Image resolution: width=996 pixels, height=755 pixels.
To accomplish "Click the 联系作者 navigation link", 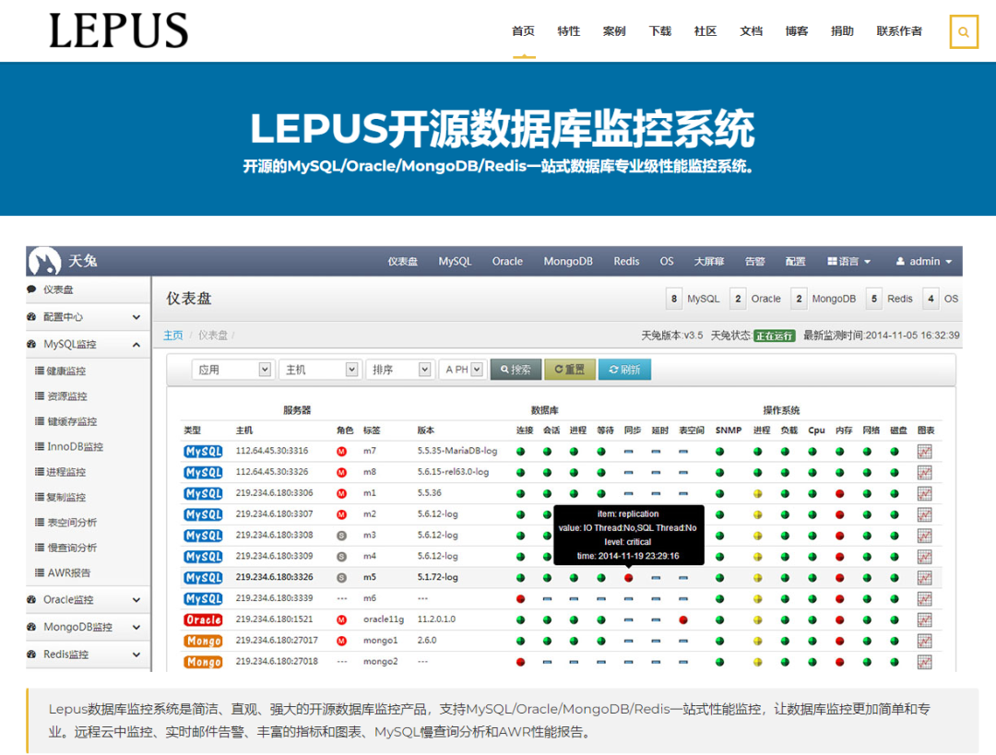I will coord(899,31).
